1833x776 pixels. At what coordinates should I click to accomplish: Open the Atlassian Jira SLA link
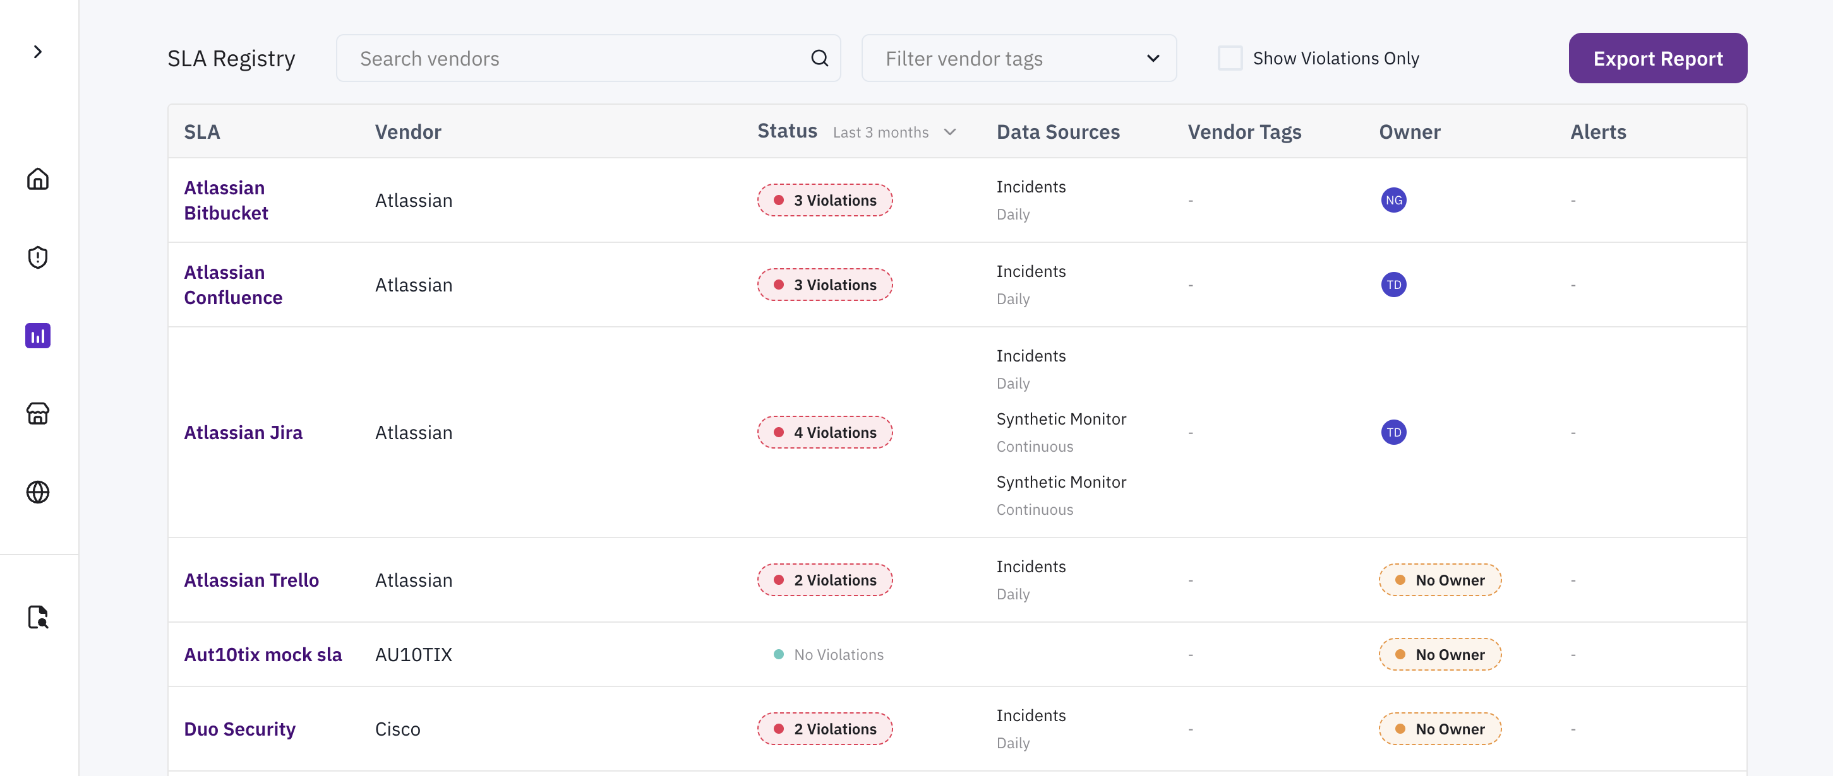(x=243, y=432)
